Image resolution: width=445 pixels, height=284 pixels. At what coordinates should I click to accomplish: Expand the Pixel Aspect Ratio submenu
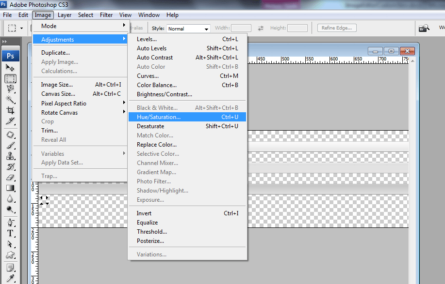pos(81,104)
